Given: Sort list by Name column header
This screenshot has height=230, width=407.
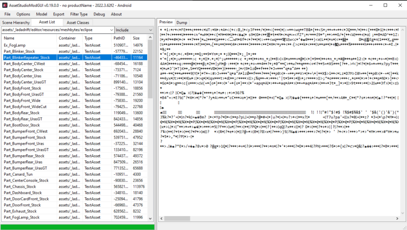Looking at the screenshot, I should tap(29, 38).
